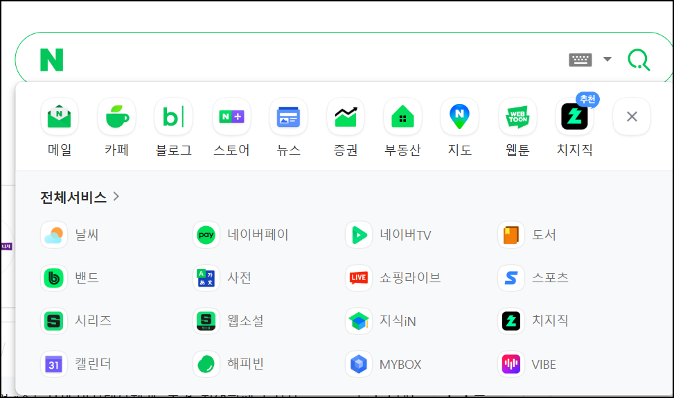Open the on-screen keyboard icon
This screenshot has width=674, height=398.
pyautogui.click(x=580, y=60)
